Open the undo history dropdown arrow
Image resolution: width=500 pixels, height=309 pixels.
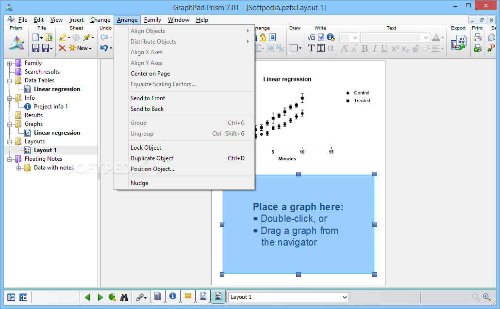(x=111, y=48)
